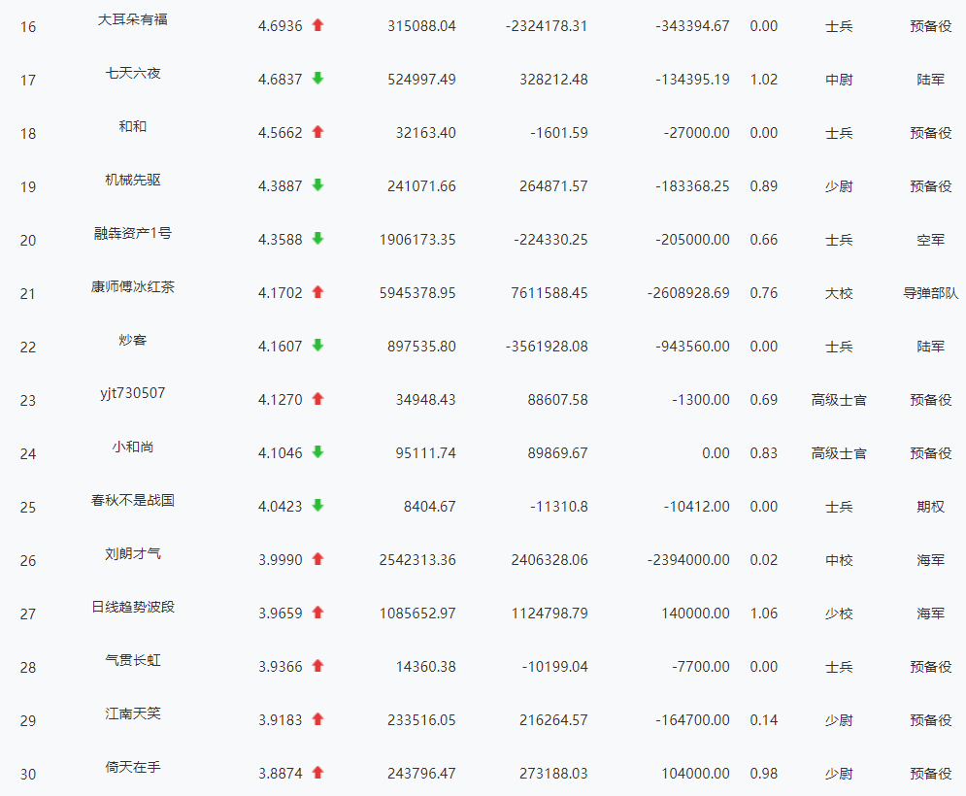This screenshot has width=966, height=796.
Task: Click the green down arrow for 春秋不是战国
Action: pos(317,506)
